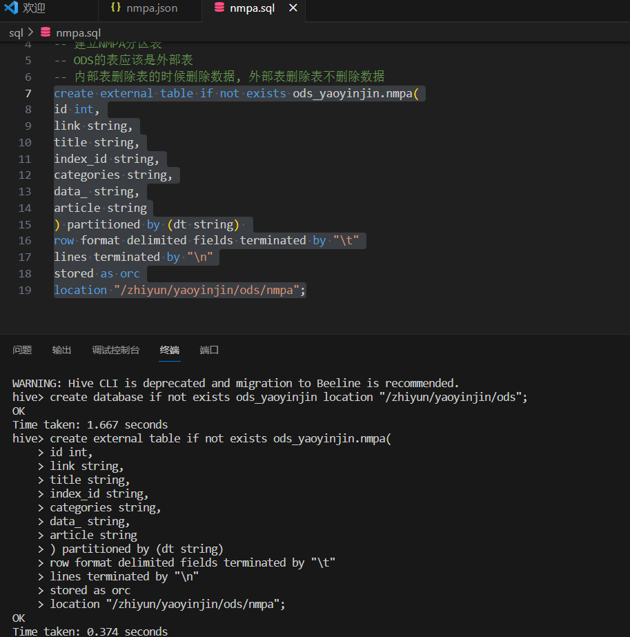Place cursor on the editor line "article string"

tap(100, 208)
